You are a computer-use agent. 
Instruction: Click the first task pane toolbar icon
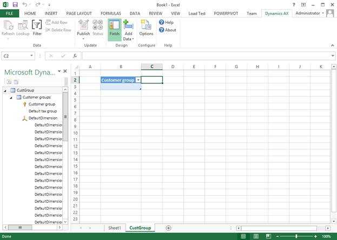point(9,82)
